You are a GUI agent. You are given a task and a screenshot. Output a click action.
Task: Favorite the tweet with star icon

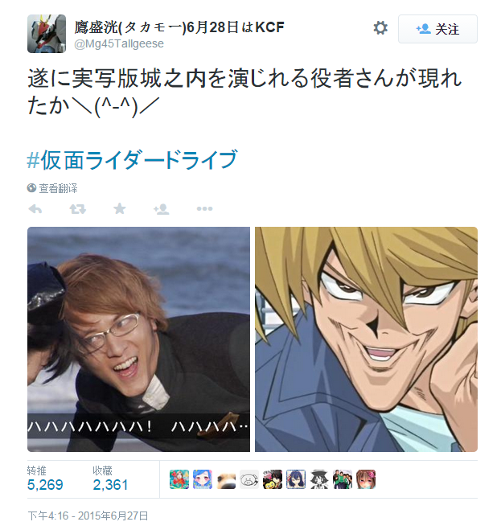coord(120,208)
